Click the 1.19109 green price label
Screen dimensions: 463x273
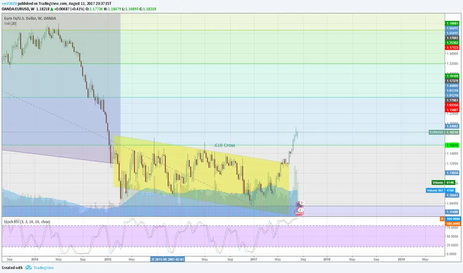pyautogui.click(x=452, y=76)
